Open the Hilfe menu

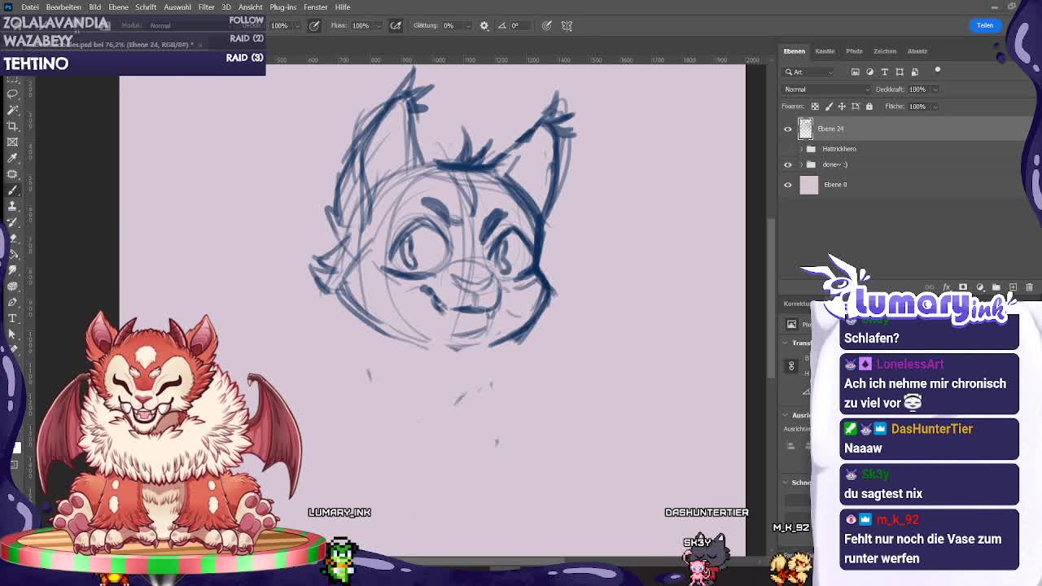point(343,7)
